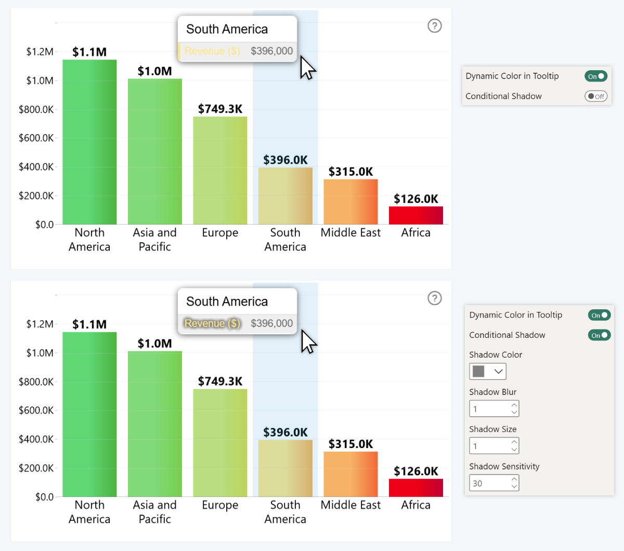Viewport: 624px width, 551px height.
Task: Click the red Africa bar
Action: point(415,214)
